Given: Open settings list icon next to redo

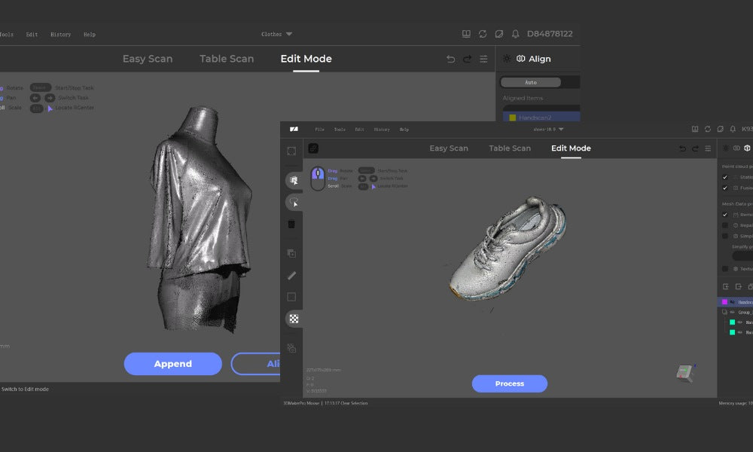Looking at the screenshot, I should 483,59.
